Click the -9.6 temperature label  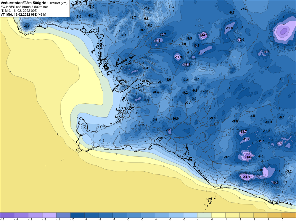[x=155, y=120]
